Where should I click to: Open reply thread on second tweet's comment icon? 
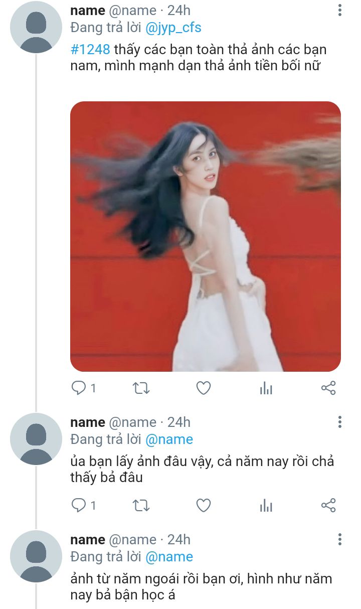pos(79,505)
